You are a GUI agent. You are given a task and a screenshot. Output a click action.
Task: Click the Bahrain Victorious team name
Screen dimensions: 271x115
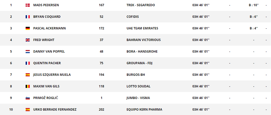[x=143, y=40]
